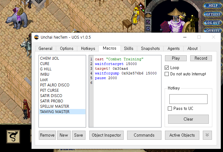The image size is (223, 152).
Task: Select the Loot macro
Action: [62, 80]
